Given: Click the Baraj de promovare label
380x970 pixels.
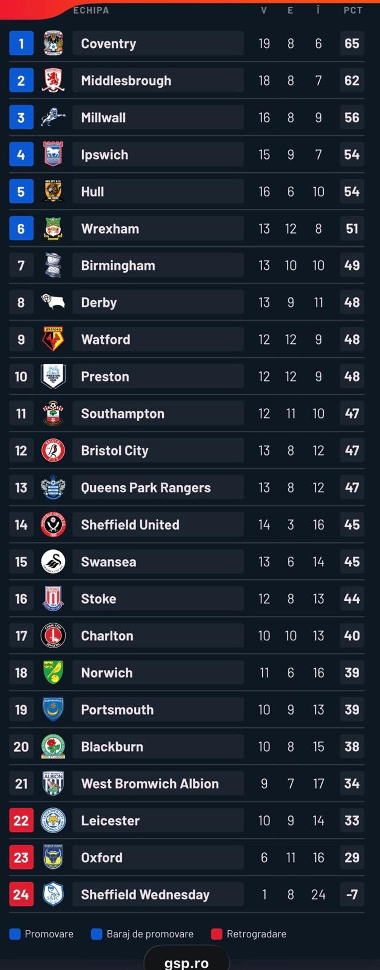Looking at the screenshot, I should 150,934.
